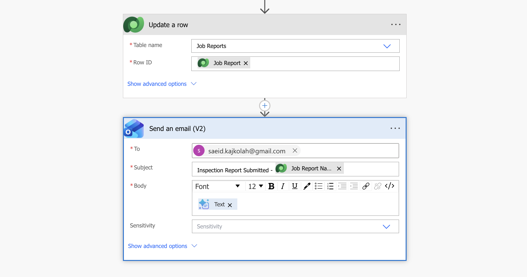This screenshot has height=277, width=527.
Task: Decrease indent in the Body editor
Action: point(354,186)
